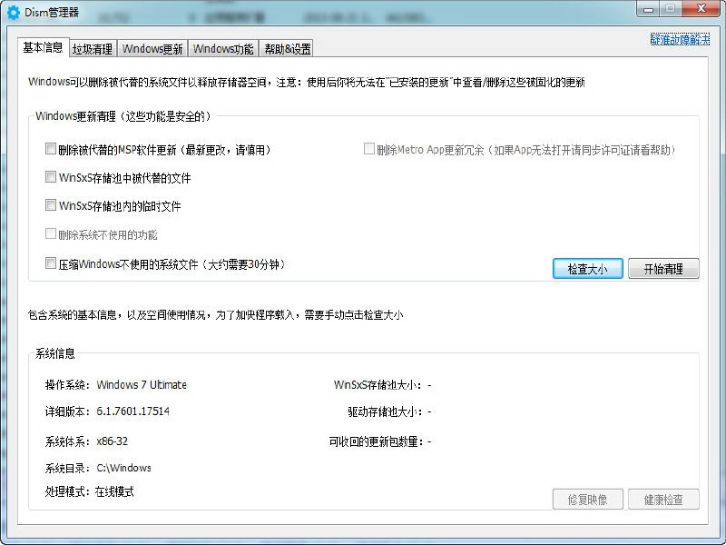Image resolution: width=726 pixels, height=545 pixels.
Task: Check WinSxS存储池中被代替的文件
Action: click(51, 176)
